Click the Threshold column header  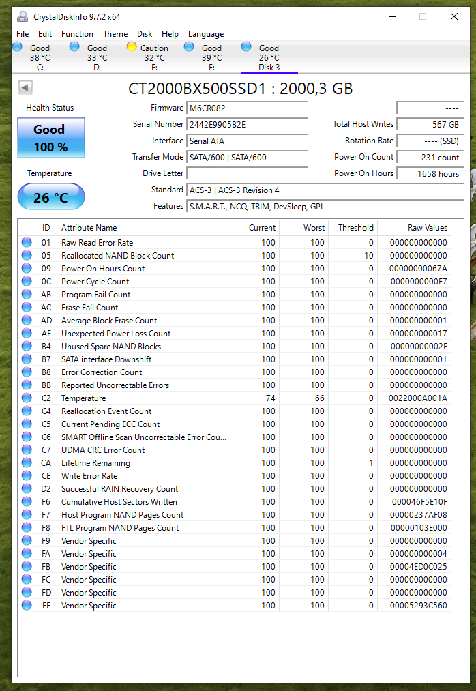[353, 228]
